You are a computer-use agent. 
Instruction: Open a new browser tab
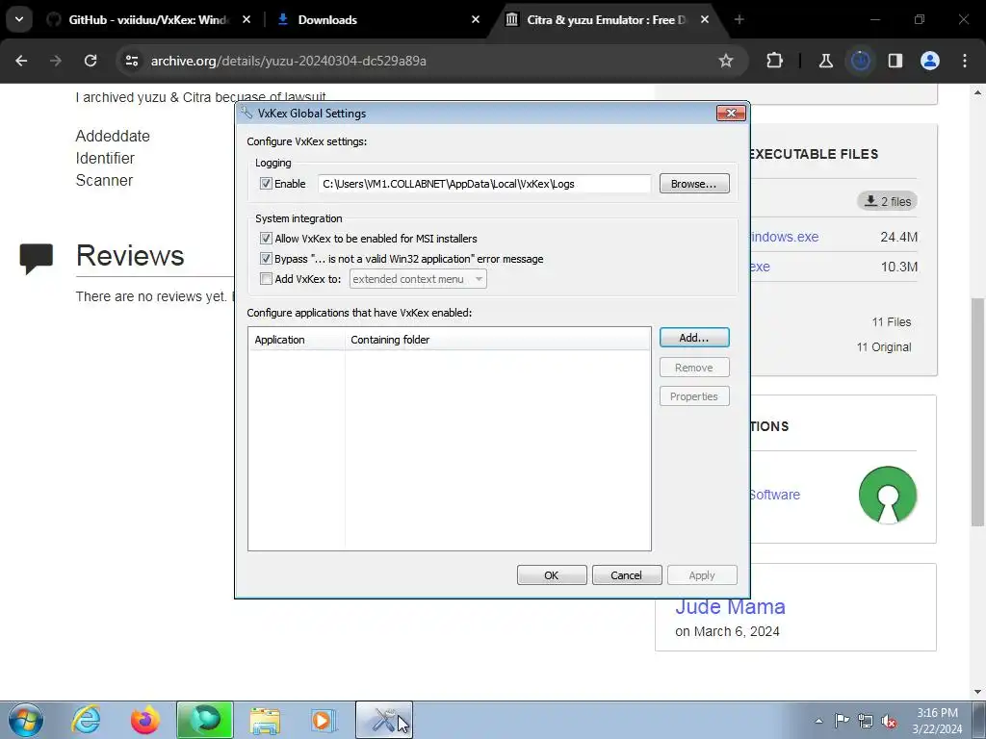[x=739, y=19]
